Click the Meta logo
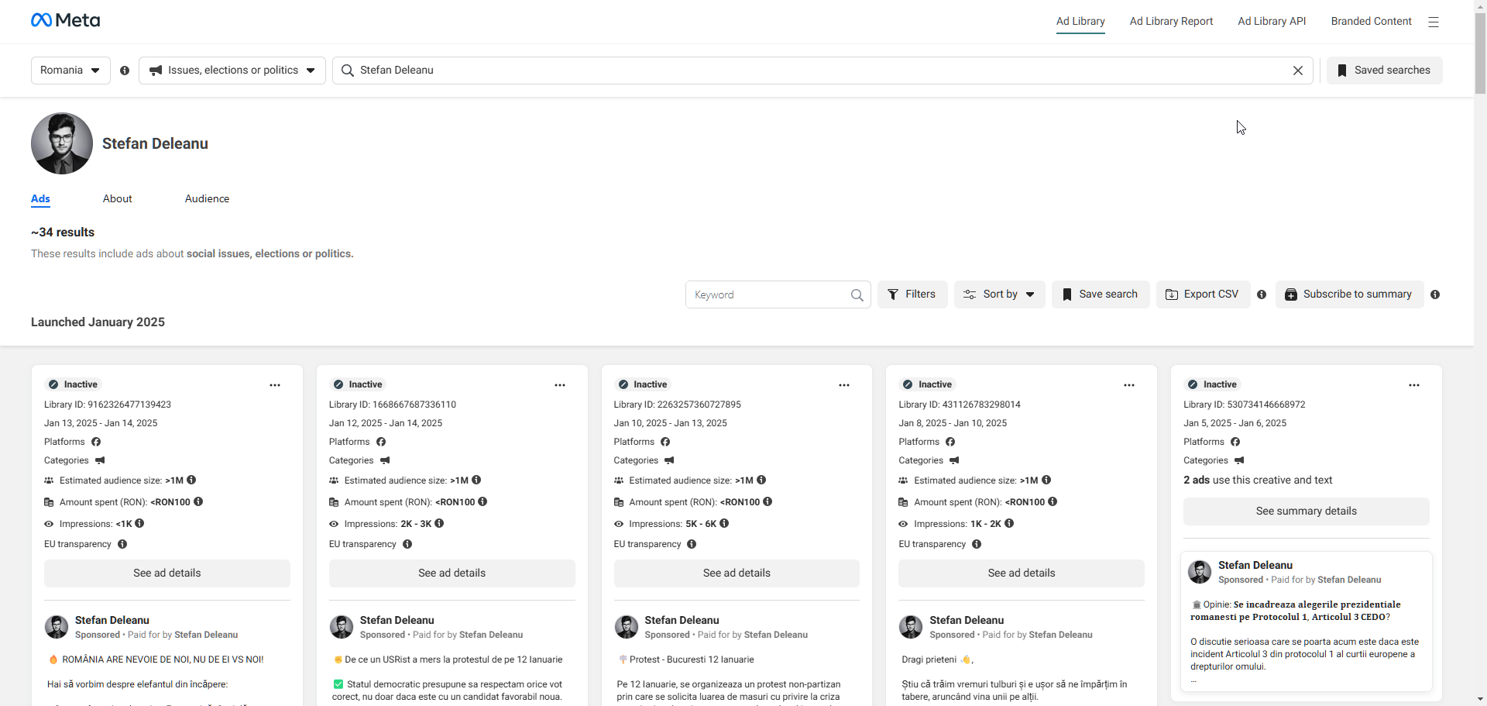The height and width of the screenshot is (706, 1487). (65, 20)
